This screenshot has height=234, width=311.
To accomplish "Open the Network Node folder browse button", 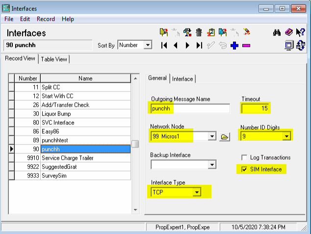I will [x=225, y=137].
